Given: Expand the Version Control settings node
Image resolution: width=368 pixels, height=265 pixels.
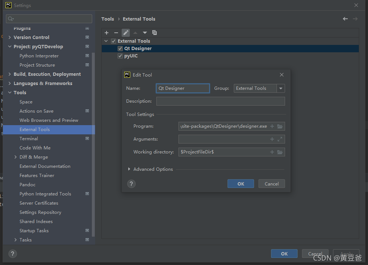Looking at the screenshot, I should [10, 38].
